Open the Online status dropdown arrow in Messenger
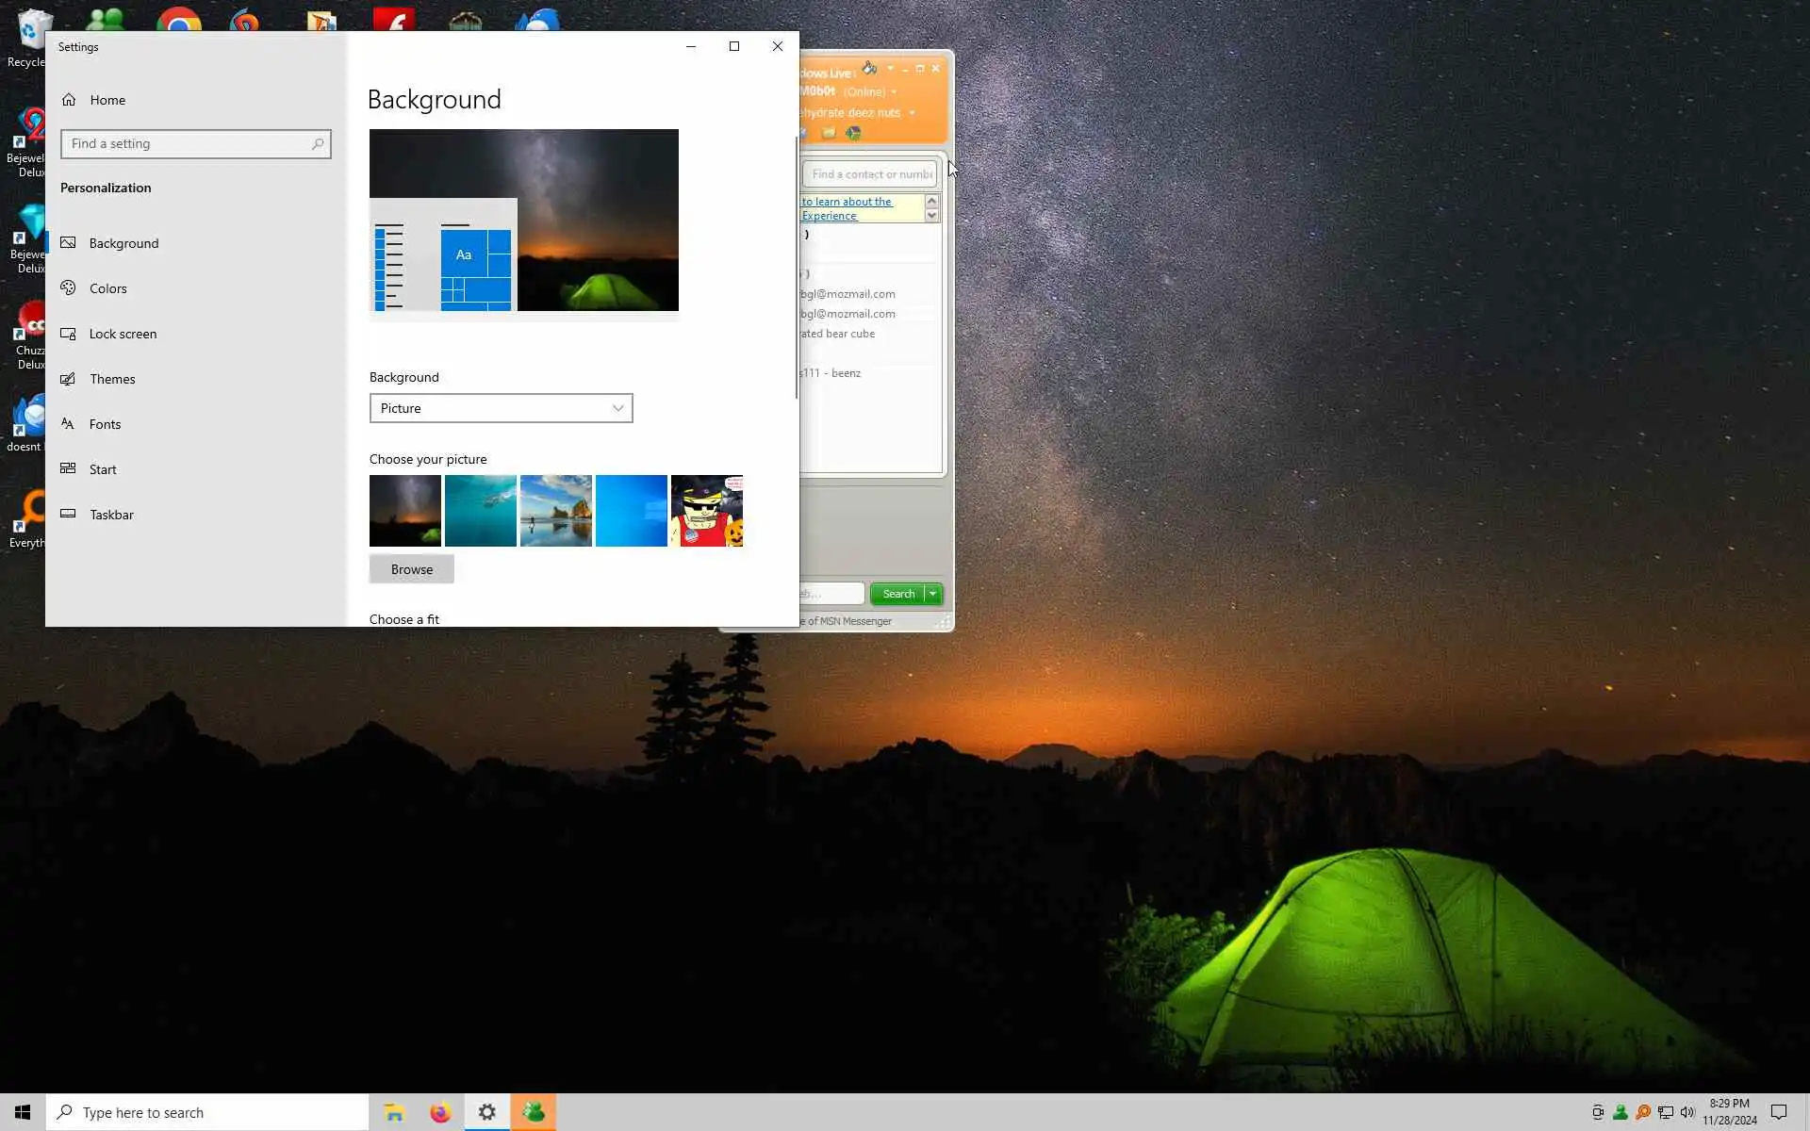 894,92
